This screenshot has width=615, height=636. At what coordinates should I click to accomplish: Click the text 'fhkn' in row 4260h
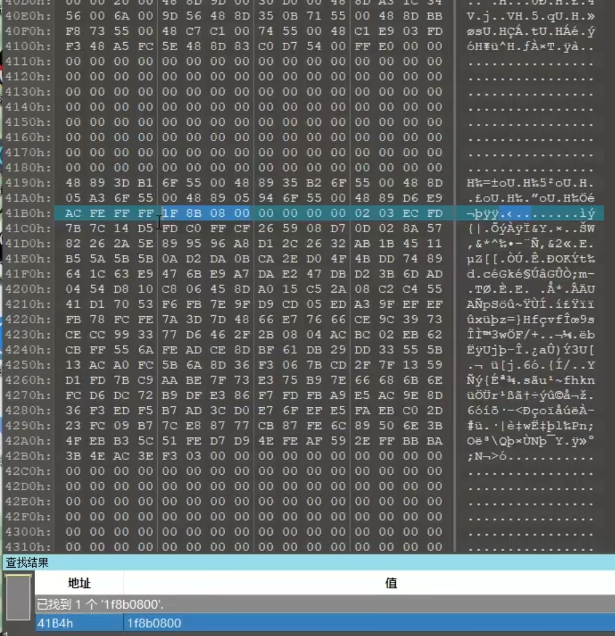point(577,380)
